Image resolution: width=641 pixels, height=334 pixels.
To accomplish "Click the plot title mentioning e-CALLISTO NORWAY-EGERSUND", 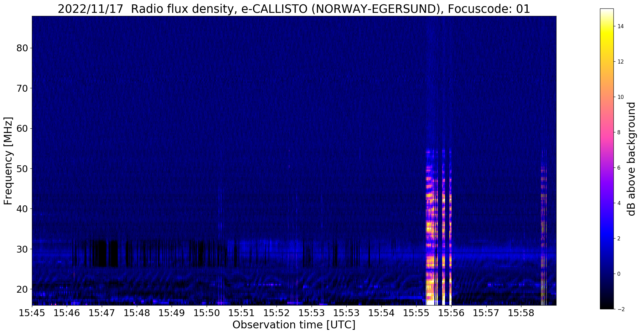I will tap(294, 9).
